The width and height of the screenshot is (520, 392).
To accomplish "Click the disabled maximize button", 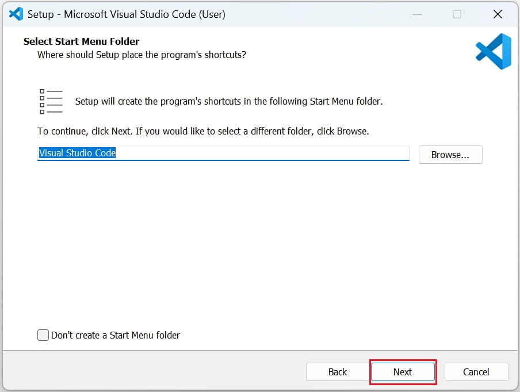I will pyautogui.click(x=457, y=14).
